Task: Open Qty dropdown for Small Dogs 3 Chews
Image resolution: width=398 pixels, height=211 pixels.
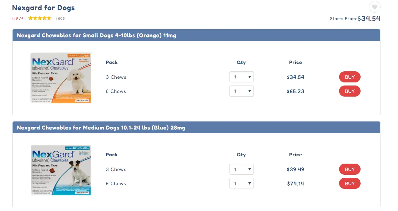Action: (x=241, y=77)
